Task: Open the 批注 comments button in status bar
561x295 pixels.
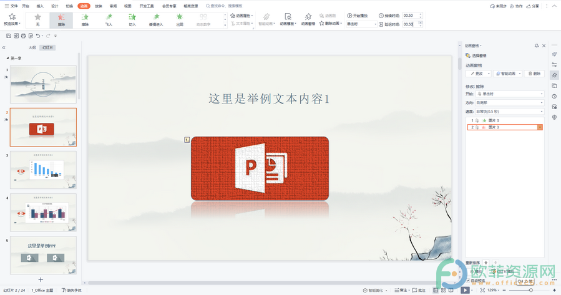Action: point(419,291)
